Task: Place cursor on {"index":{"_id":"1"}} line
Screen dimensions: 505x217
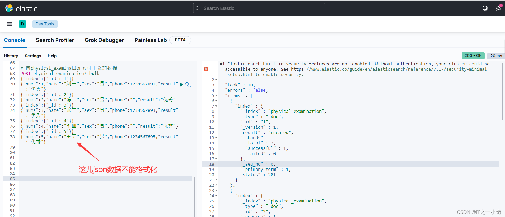Action: (x=47, y=79)
